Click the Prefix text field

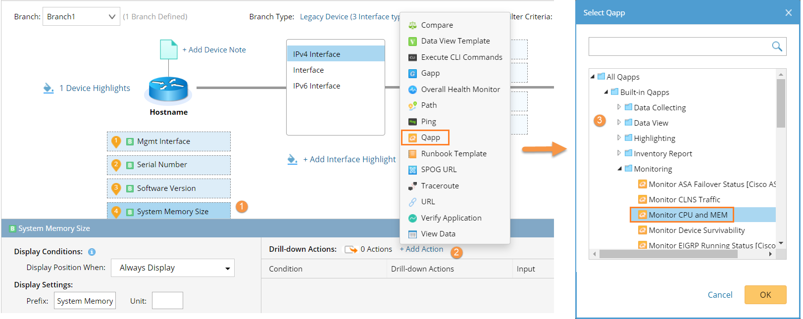coord(85,301)
